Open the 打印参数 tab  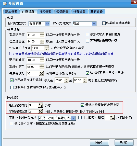45,12
